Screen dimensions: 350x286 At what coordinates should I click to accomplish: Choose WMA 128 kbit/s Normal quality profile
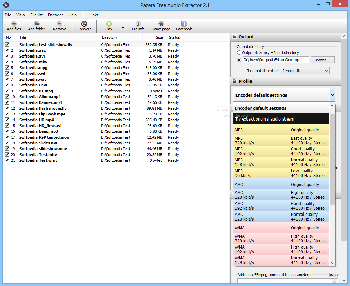click(281, 260)
